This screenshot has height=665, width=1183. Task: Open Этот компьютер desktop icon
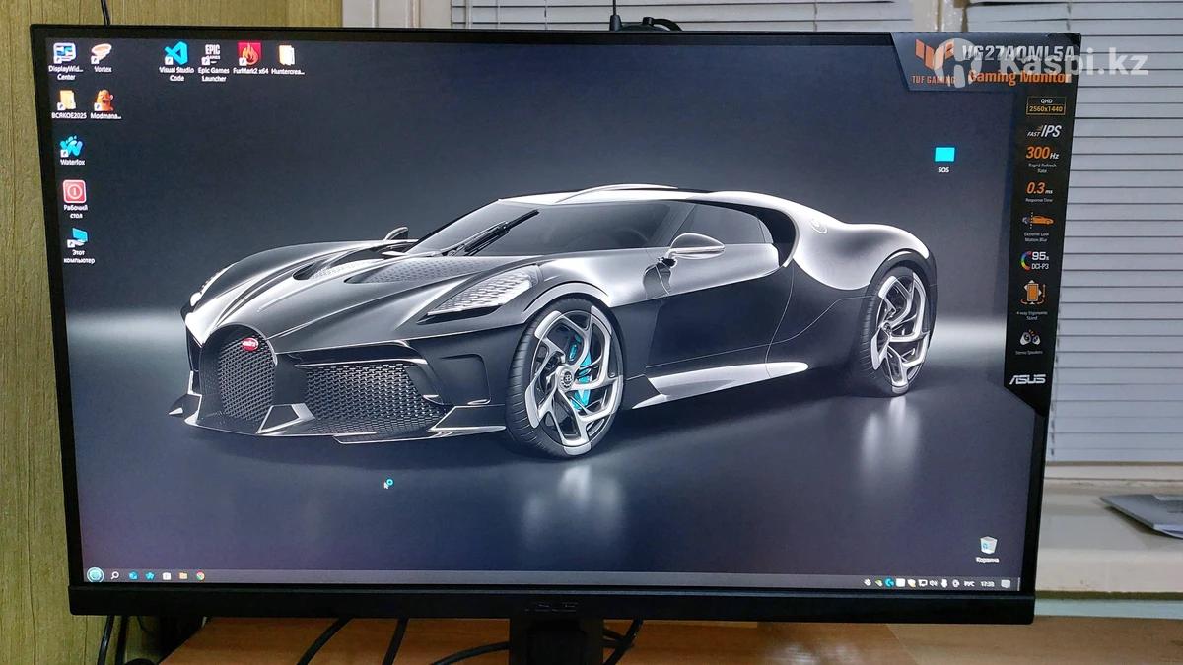point(77,238)
